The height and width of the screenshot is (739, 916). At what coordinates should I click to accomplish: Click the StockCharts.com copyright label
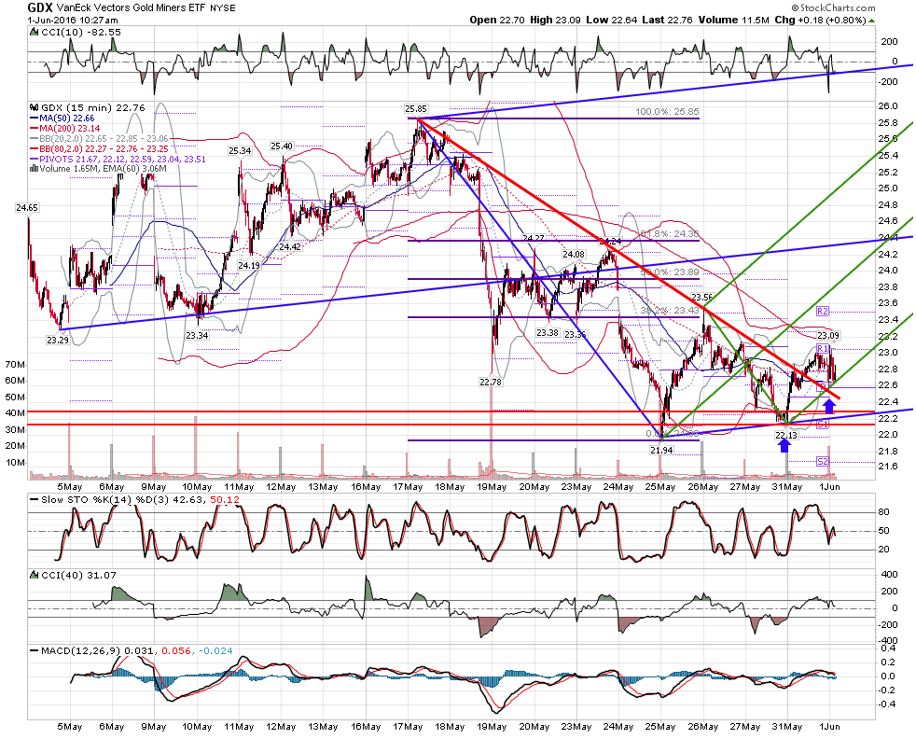click(833, 7)
